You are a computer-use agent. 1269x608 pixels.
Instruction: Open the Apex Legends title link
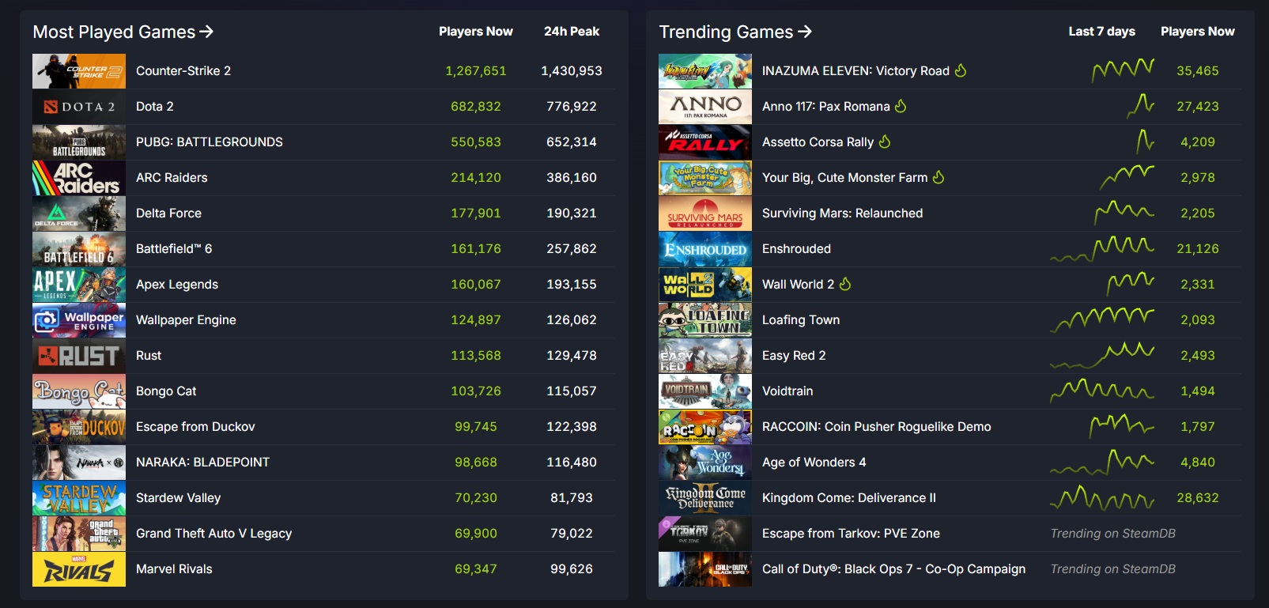coord(177,285)
